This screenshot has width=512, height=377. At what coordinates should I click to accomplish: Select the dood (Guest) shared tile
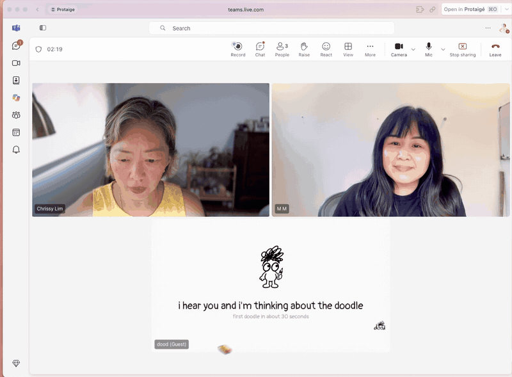point(271,285)
